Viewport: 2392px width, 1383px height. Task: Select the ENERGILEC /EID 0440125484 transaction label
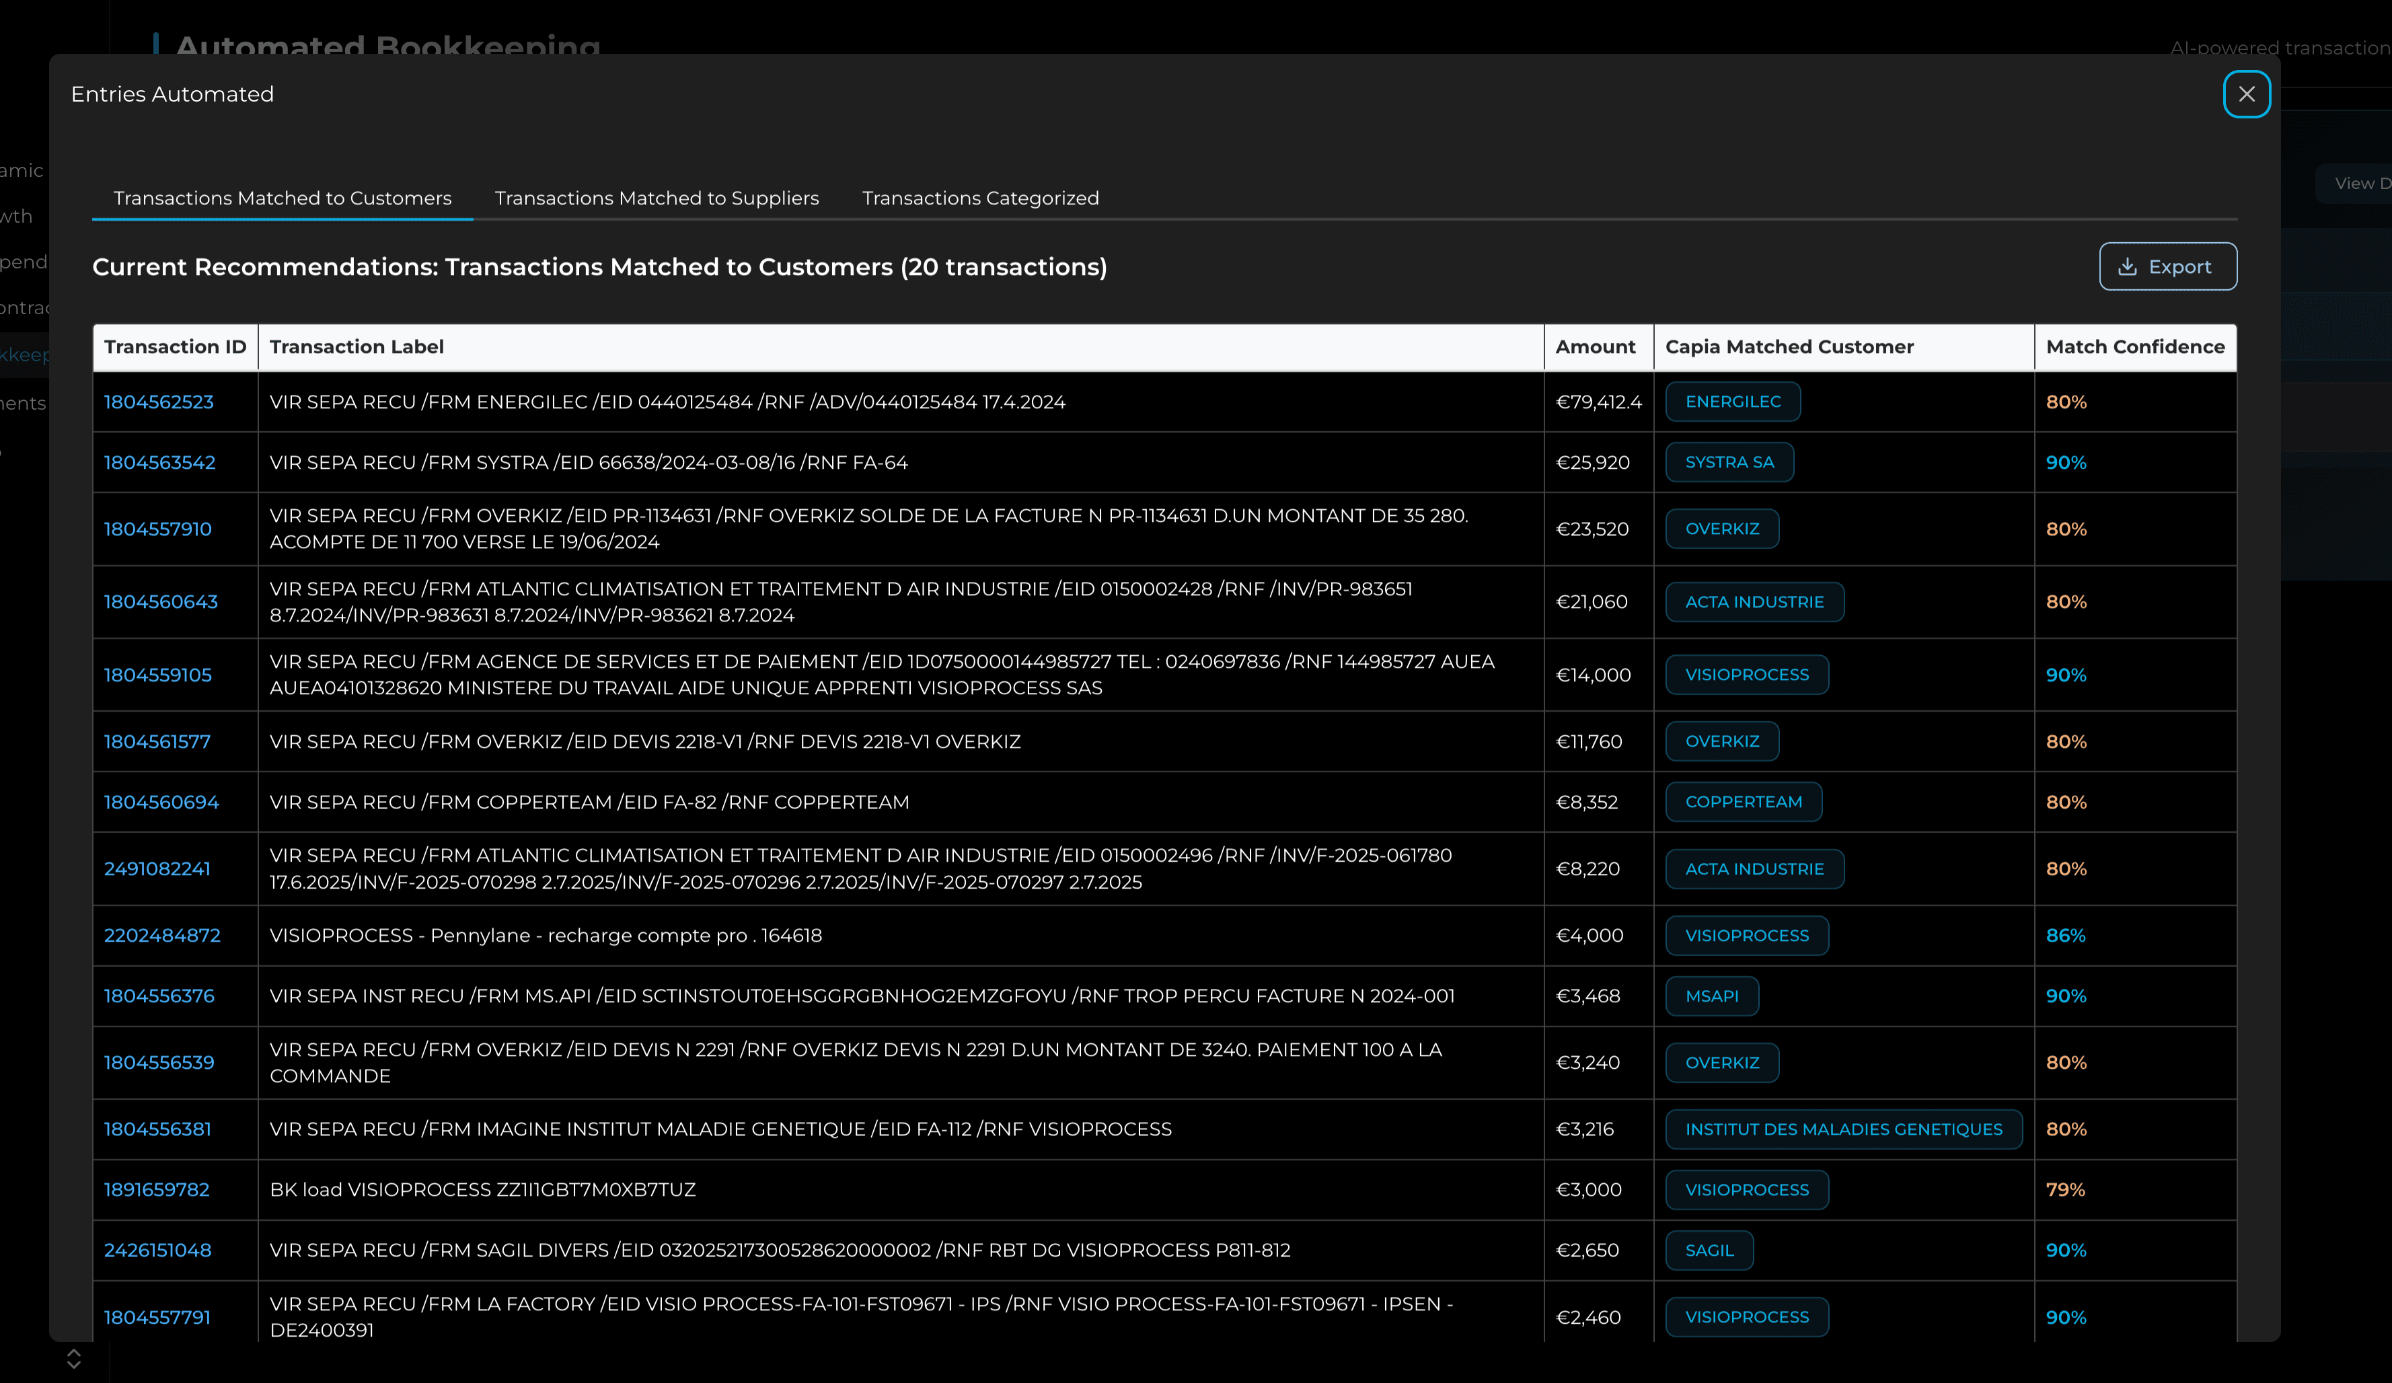click(x=667, y=402)
